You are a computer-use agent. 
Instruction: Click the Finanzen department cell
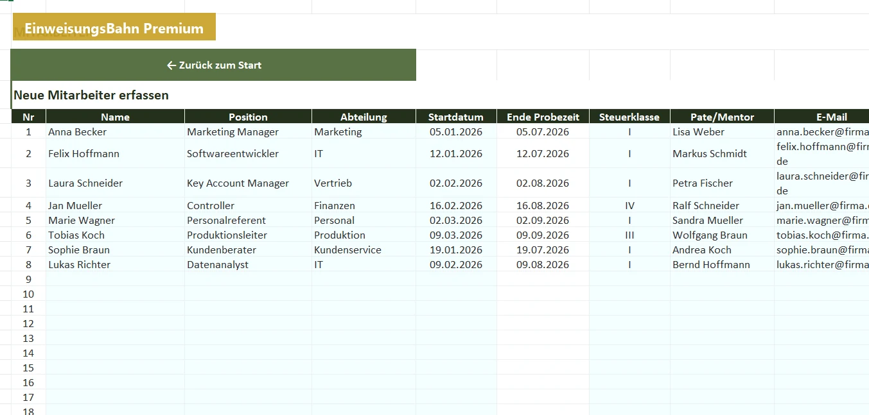click(364, 205)
